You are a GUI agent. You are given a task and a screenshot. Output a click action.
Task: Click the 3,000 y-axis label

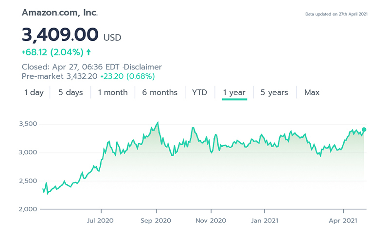pyautogui.click(x=28, y=152)
